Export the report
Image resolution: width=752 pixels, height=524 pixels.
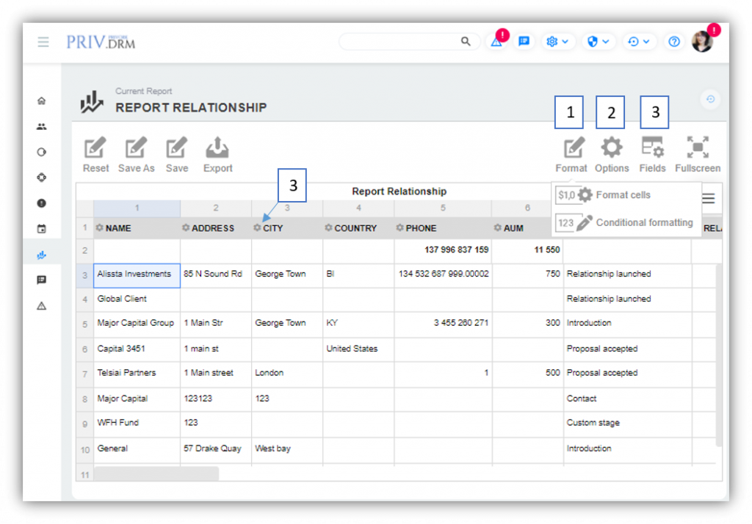tap(217, 149)
